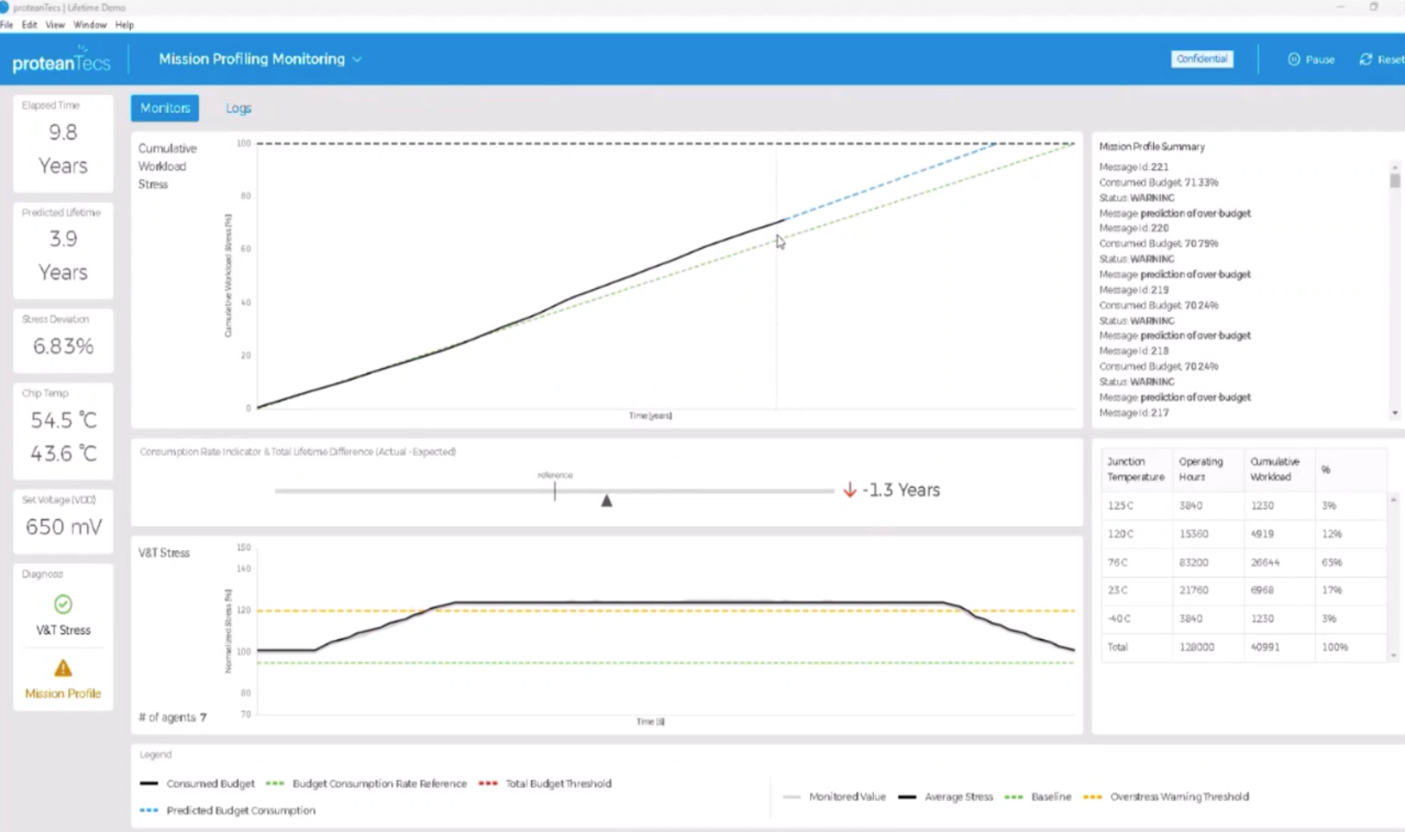Switch to the Logs tab

pos(238,109)
